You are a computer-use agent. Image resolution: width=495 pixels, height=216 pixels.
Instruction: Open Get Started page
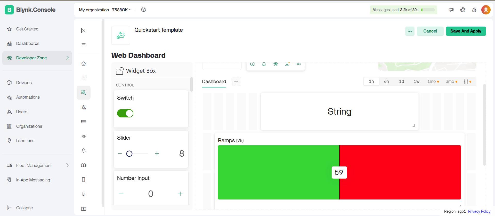(37, 29)
